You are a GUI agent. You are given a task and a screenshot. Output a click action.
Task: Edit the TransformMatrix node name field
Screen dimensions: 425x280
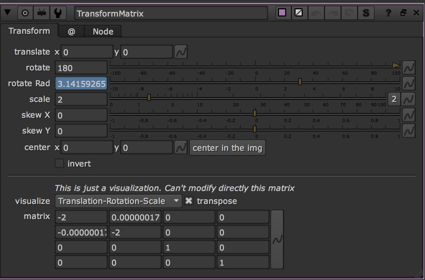(x=171, y=13)
